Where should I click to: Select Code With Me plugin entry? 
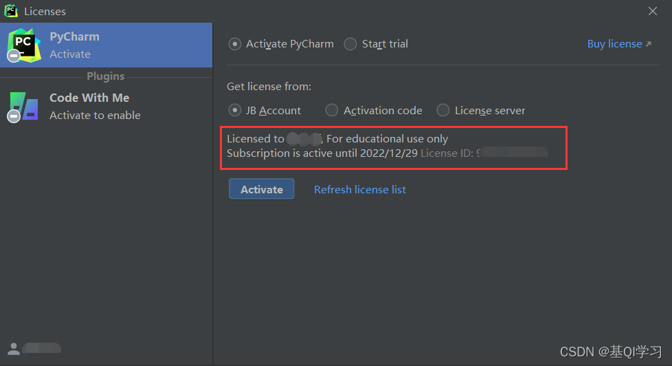pyautogui.click(x=106, y=107)
